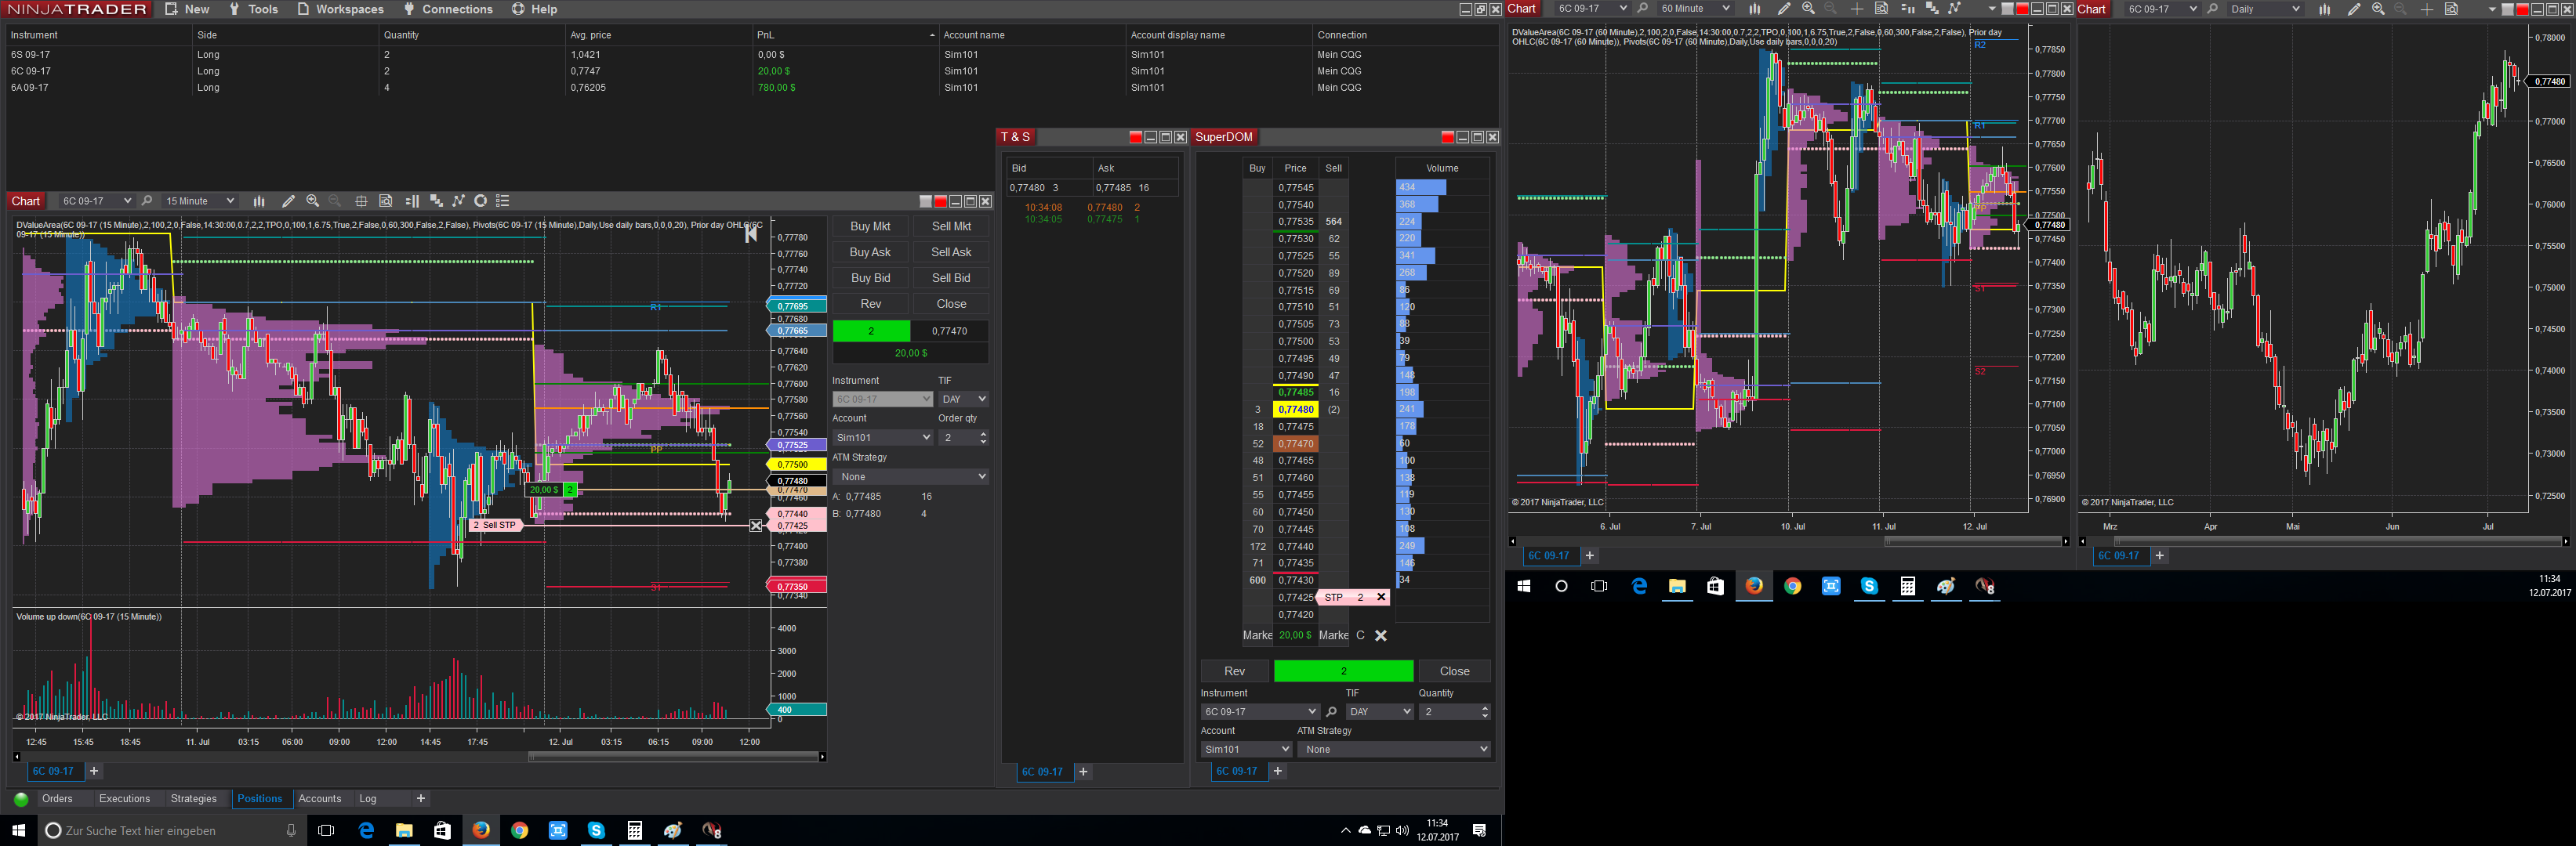Search instrument in 15 Minute chart toolbar
The image size is (2576, 846).
147,201
